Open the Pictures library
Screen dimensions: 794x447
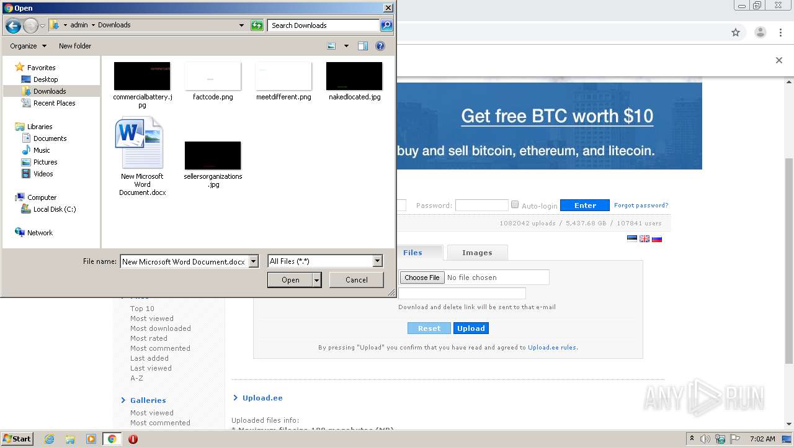(x=39, y=162)
